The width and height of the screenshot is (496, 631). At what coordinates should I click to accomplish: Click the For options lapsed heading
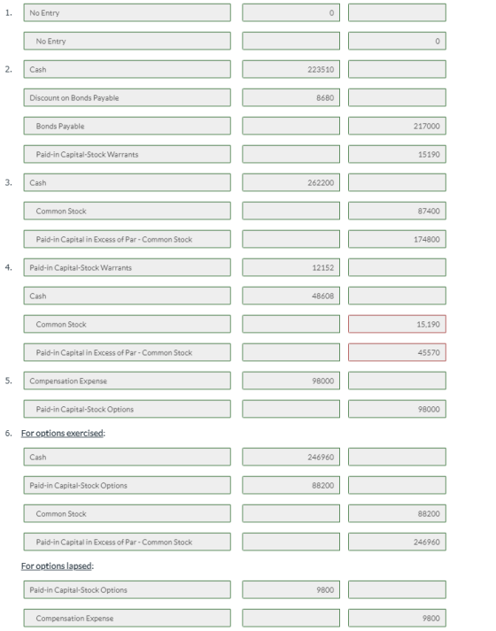coord(57,566)
